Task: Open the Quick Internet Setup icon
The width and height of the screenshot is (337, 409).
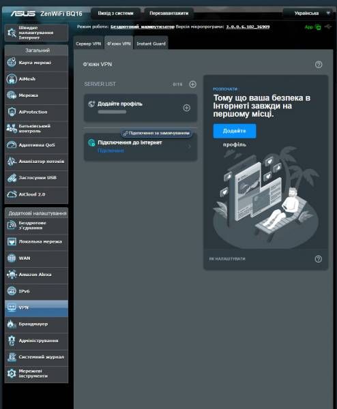Action: coord(12,33)
